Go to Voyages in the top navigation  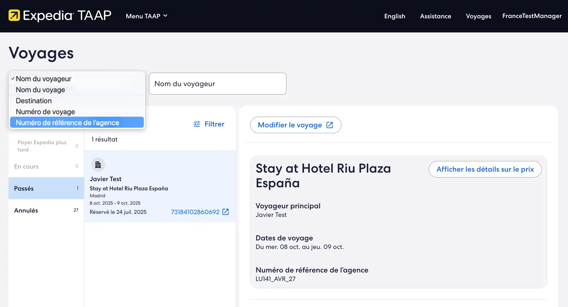click(479, 16)
